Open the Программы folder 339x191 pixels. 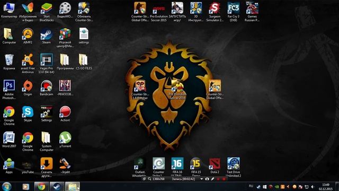[x=65, y=62]
